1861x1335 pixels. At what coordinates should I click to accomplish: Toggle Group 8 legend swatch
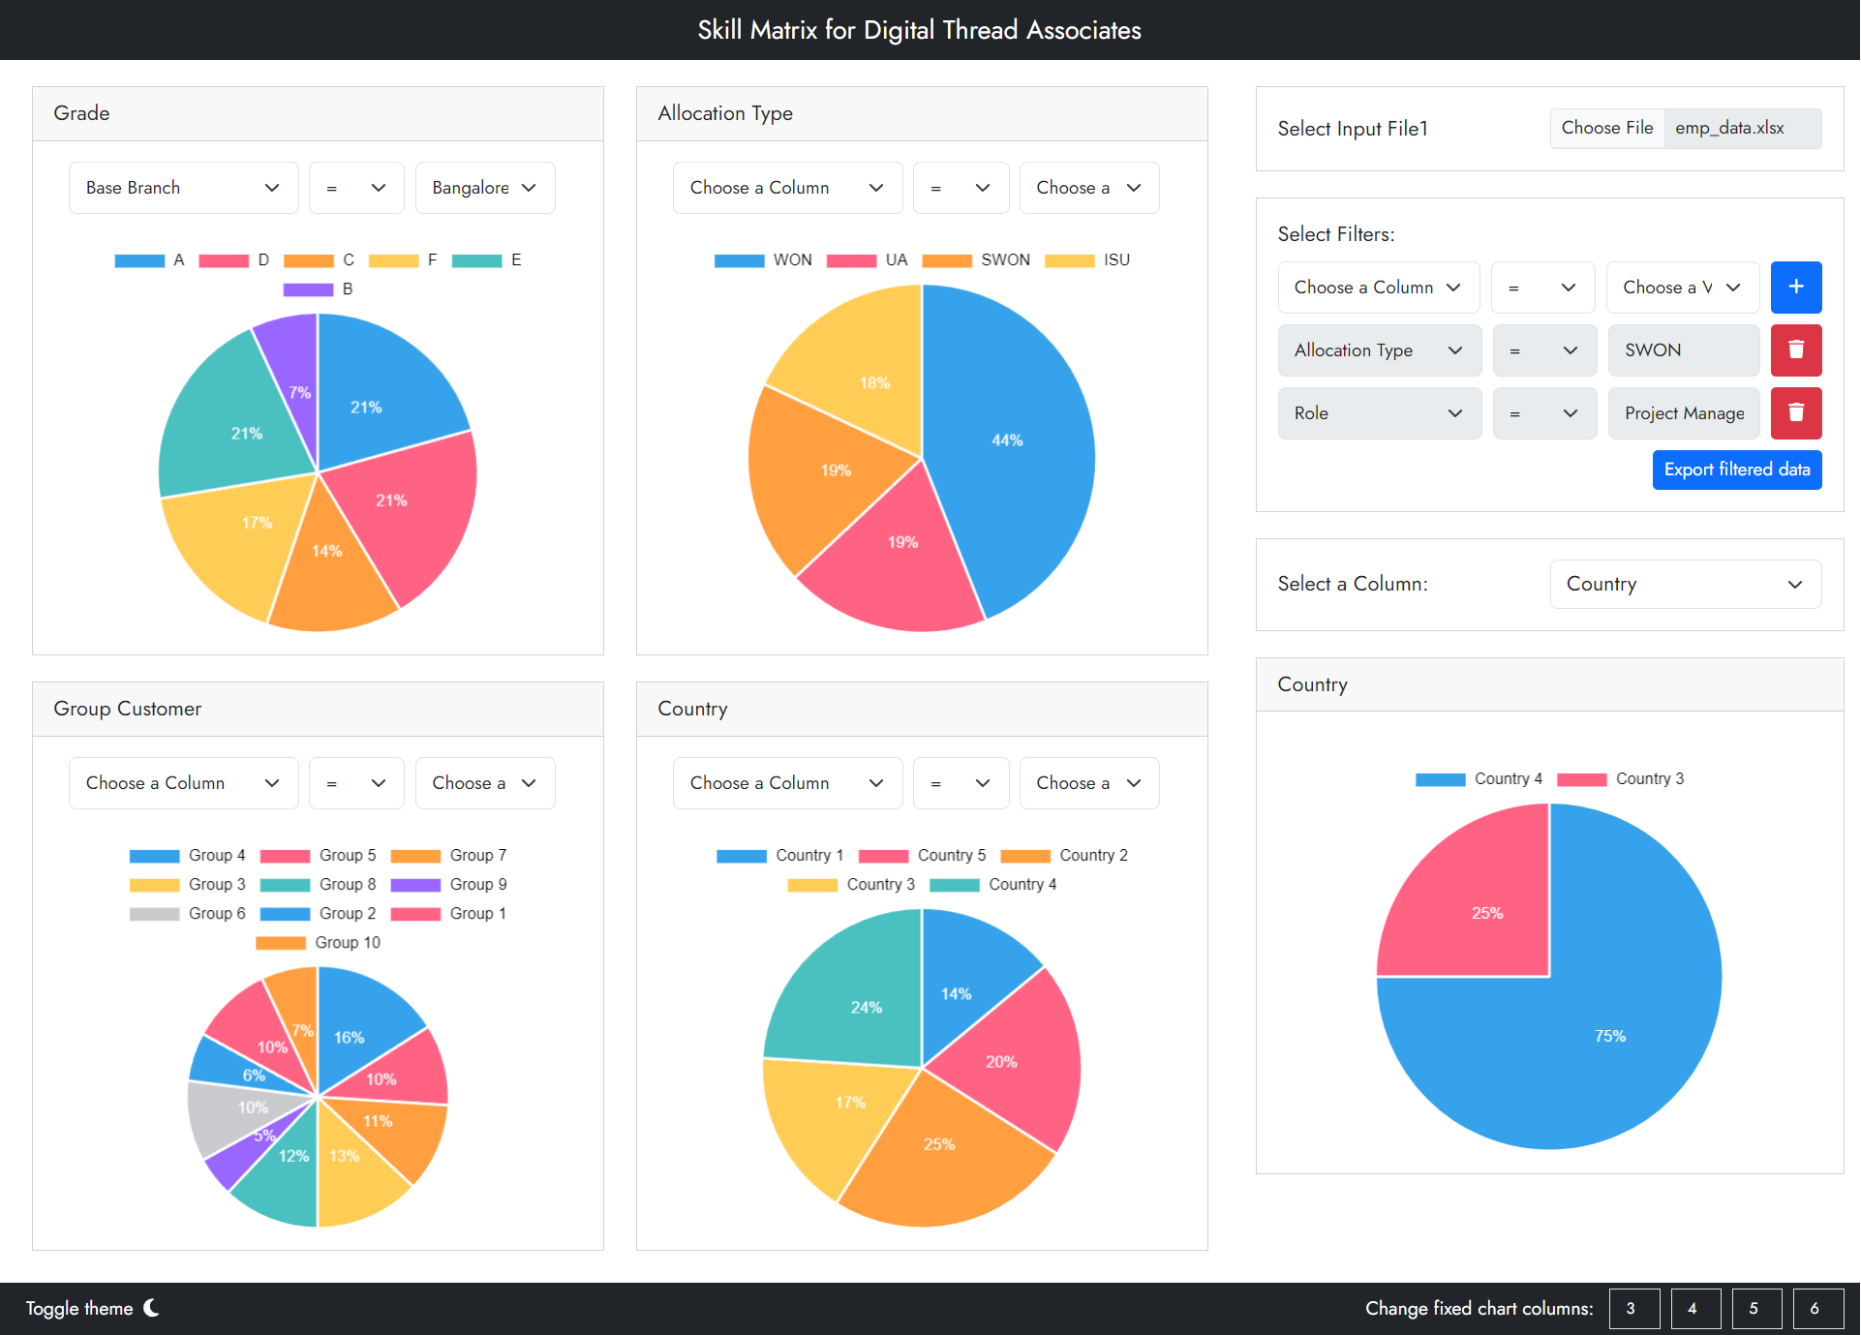pyautogui.click(x=285, y=885)
